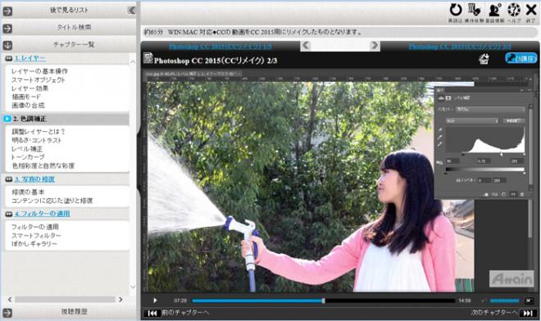Toggle fullscreen with the player's screen icon
541x321 pixels.
coord(529,301)
